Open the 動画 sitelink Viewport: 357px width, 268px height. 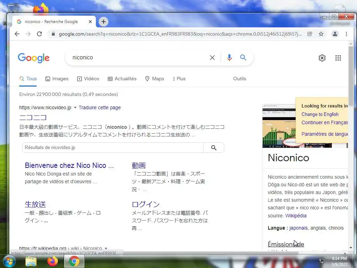(x=139, y=165)
